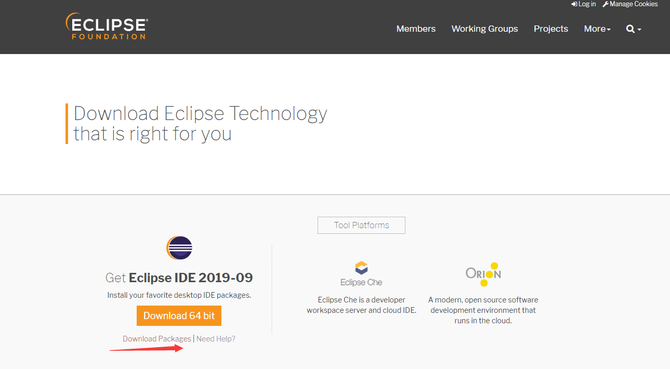670x369 pixels.
Task: Click the Eclipse Che logo icon
Action: pos(361,268)
